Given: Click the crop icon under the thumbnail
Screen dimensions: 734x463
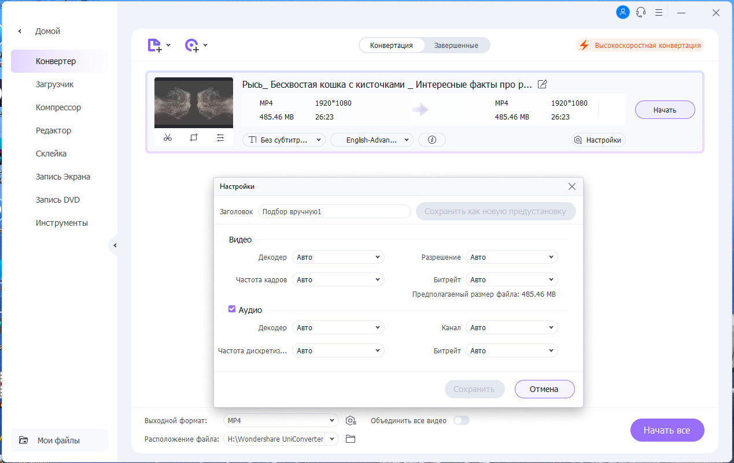Looking at the screenshot, I should point(194,137).
